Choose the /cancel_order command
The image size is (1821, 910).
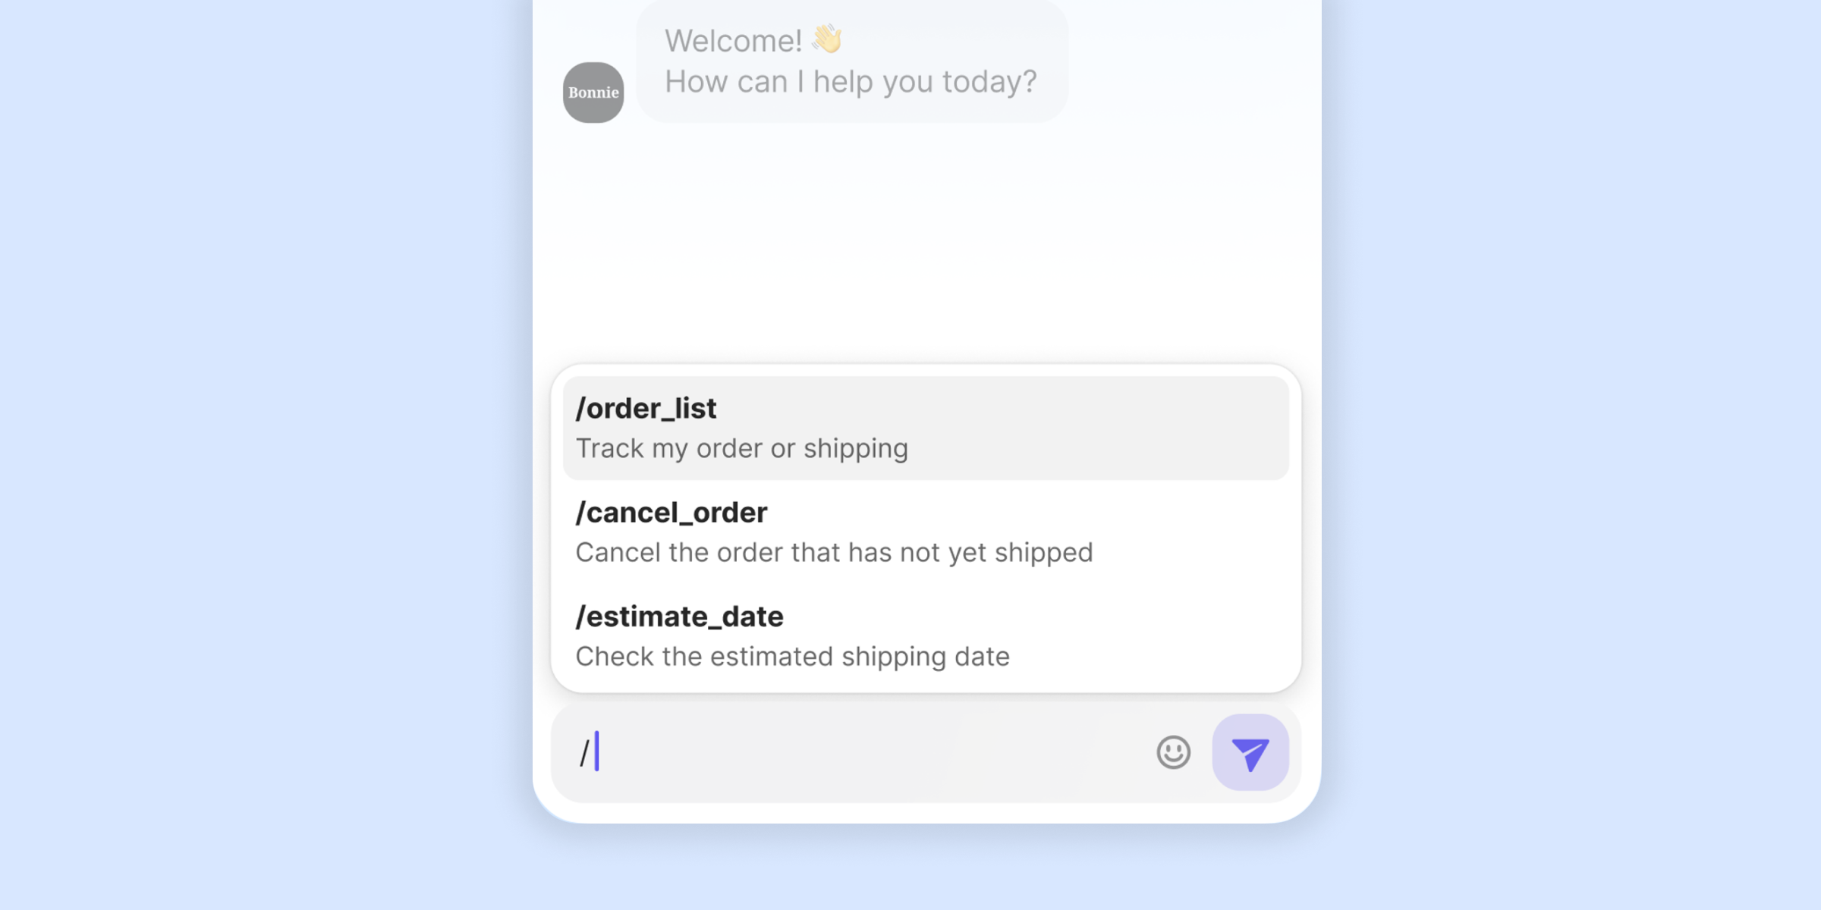671,513
